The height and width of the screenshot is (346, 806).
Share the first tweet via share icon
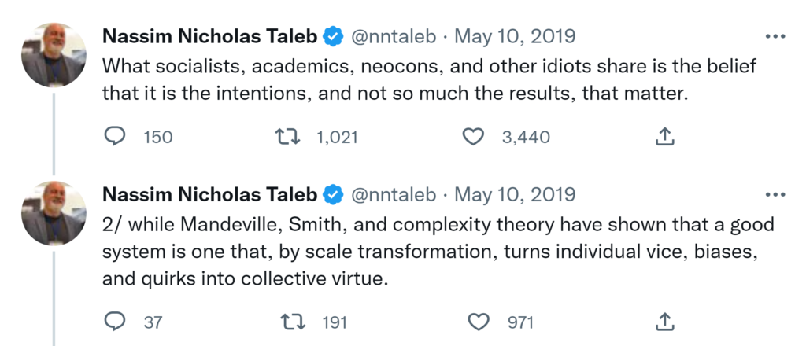[x=665, y=137]
